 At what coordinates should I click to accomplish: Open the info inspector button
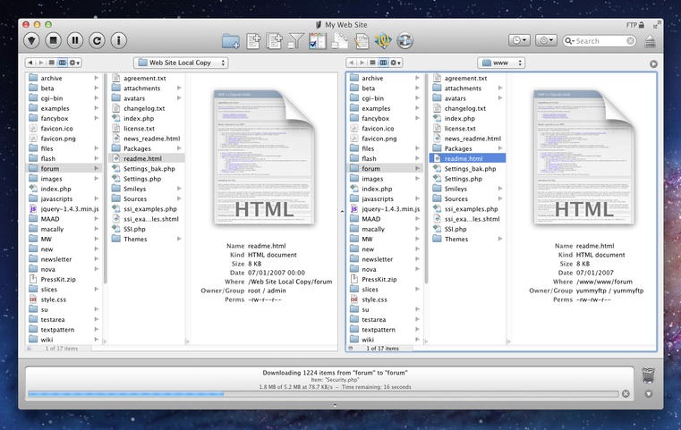click(x=118, y=40)
